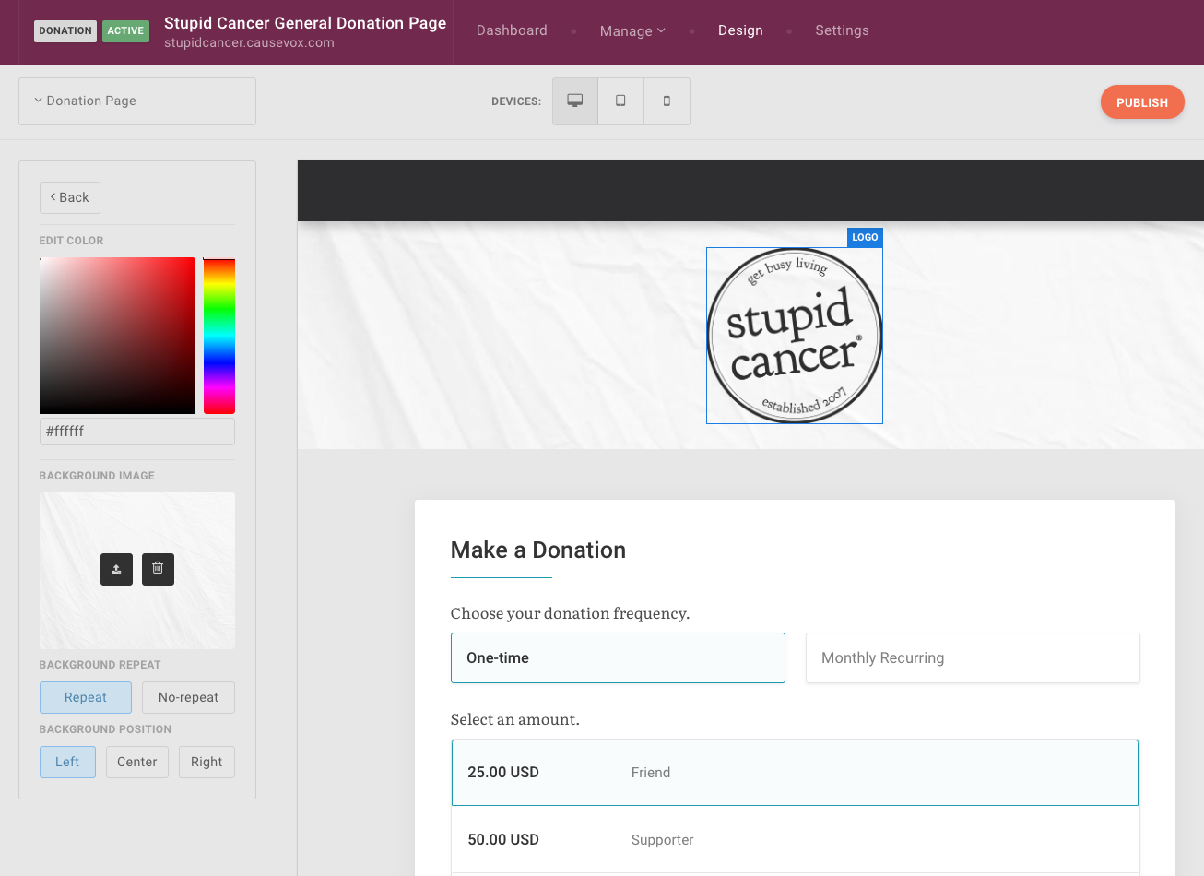Click the 'Select an amount.' text
Image resolution: width=1204 pixels, height=876 pixels.
[x=515, y=719]
